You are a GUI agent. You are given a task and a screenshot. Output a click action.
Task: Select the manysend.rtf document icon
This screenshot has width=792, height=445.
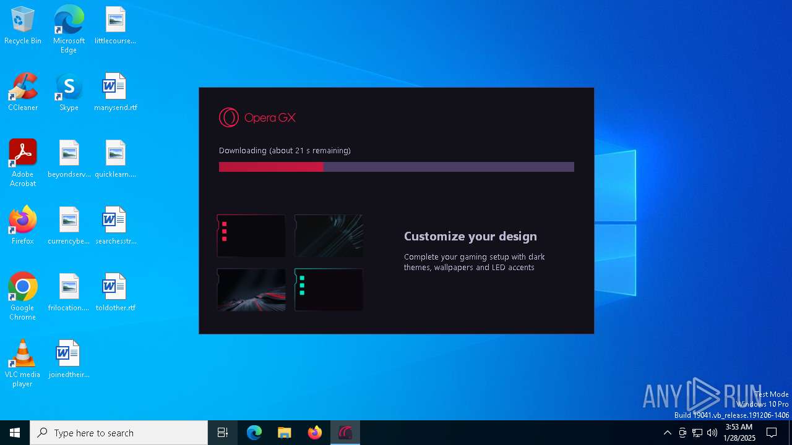coord(115,92)
